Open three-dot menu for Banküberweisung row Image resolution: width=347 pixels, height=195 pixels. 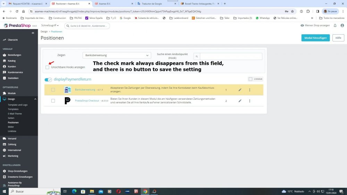pyautogui.click(x=249, y=90)
